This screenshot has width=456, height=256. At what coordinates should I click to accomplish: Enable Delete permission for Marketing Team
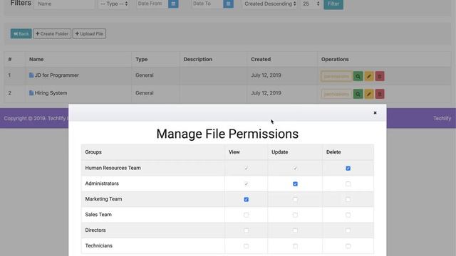pos(348,199)
